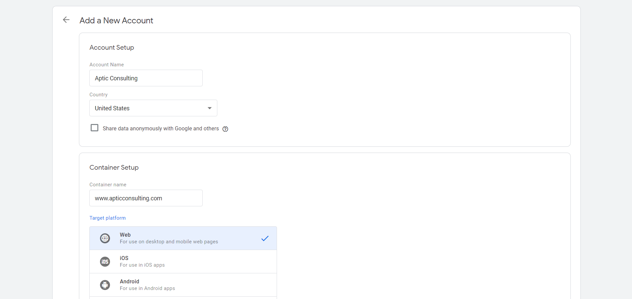This screenshot has width=632, height=299.
Task: Select Android target platform
Action: (x=183, y=285)
